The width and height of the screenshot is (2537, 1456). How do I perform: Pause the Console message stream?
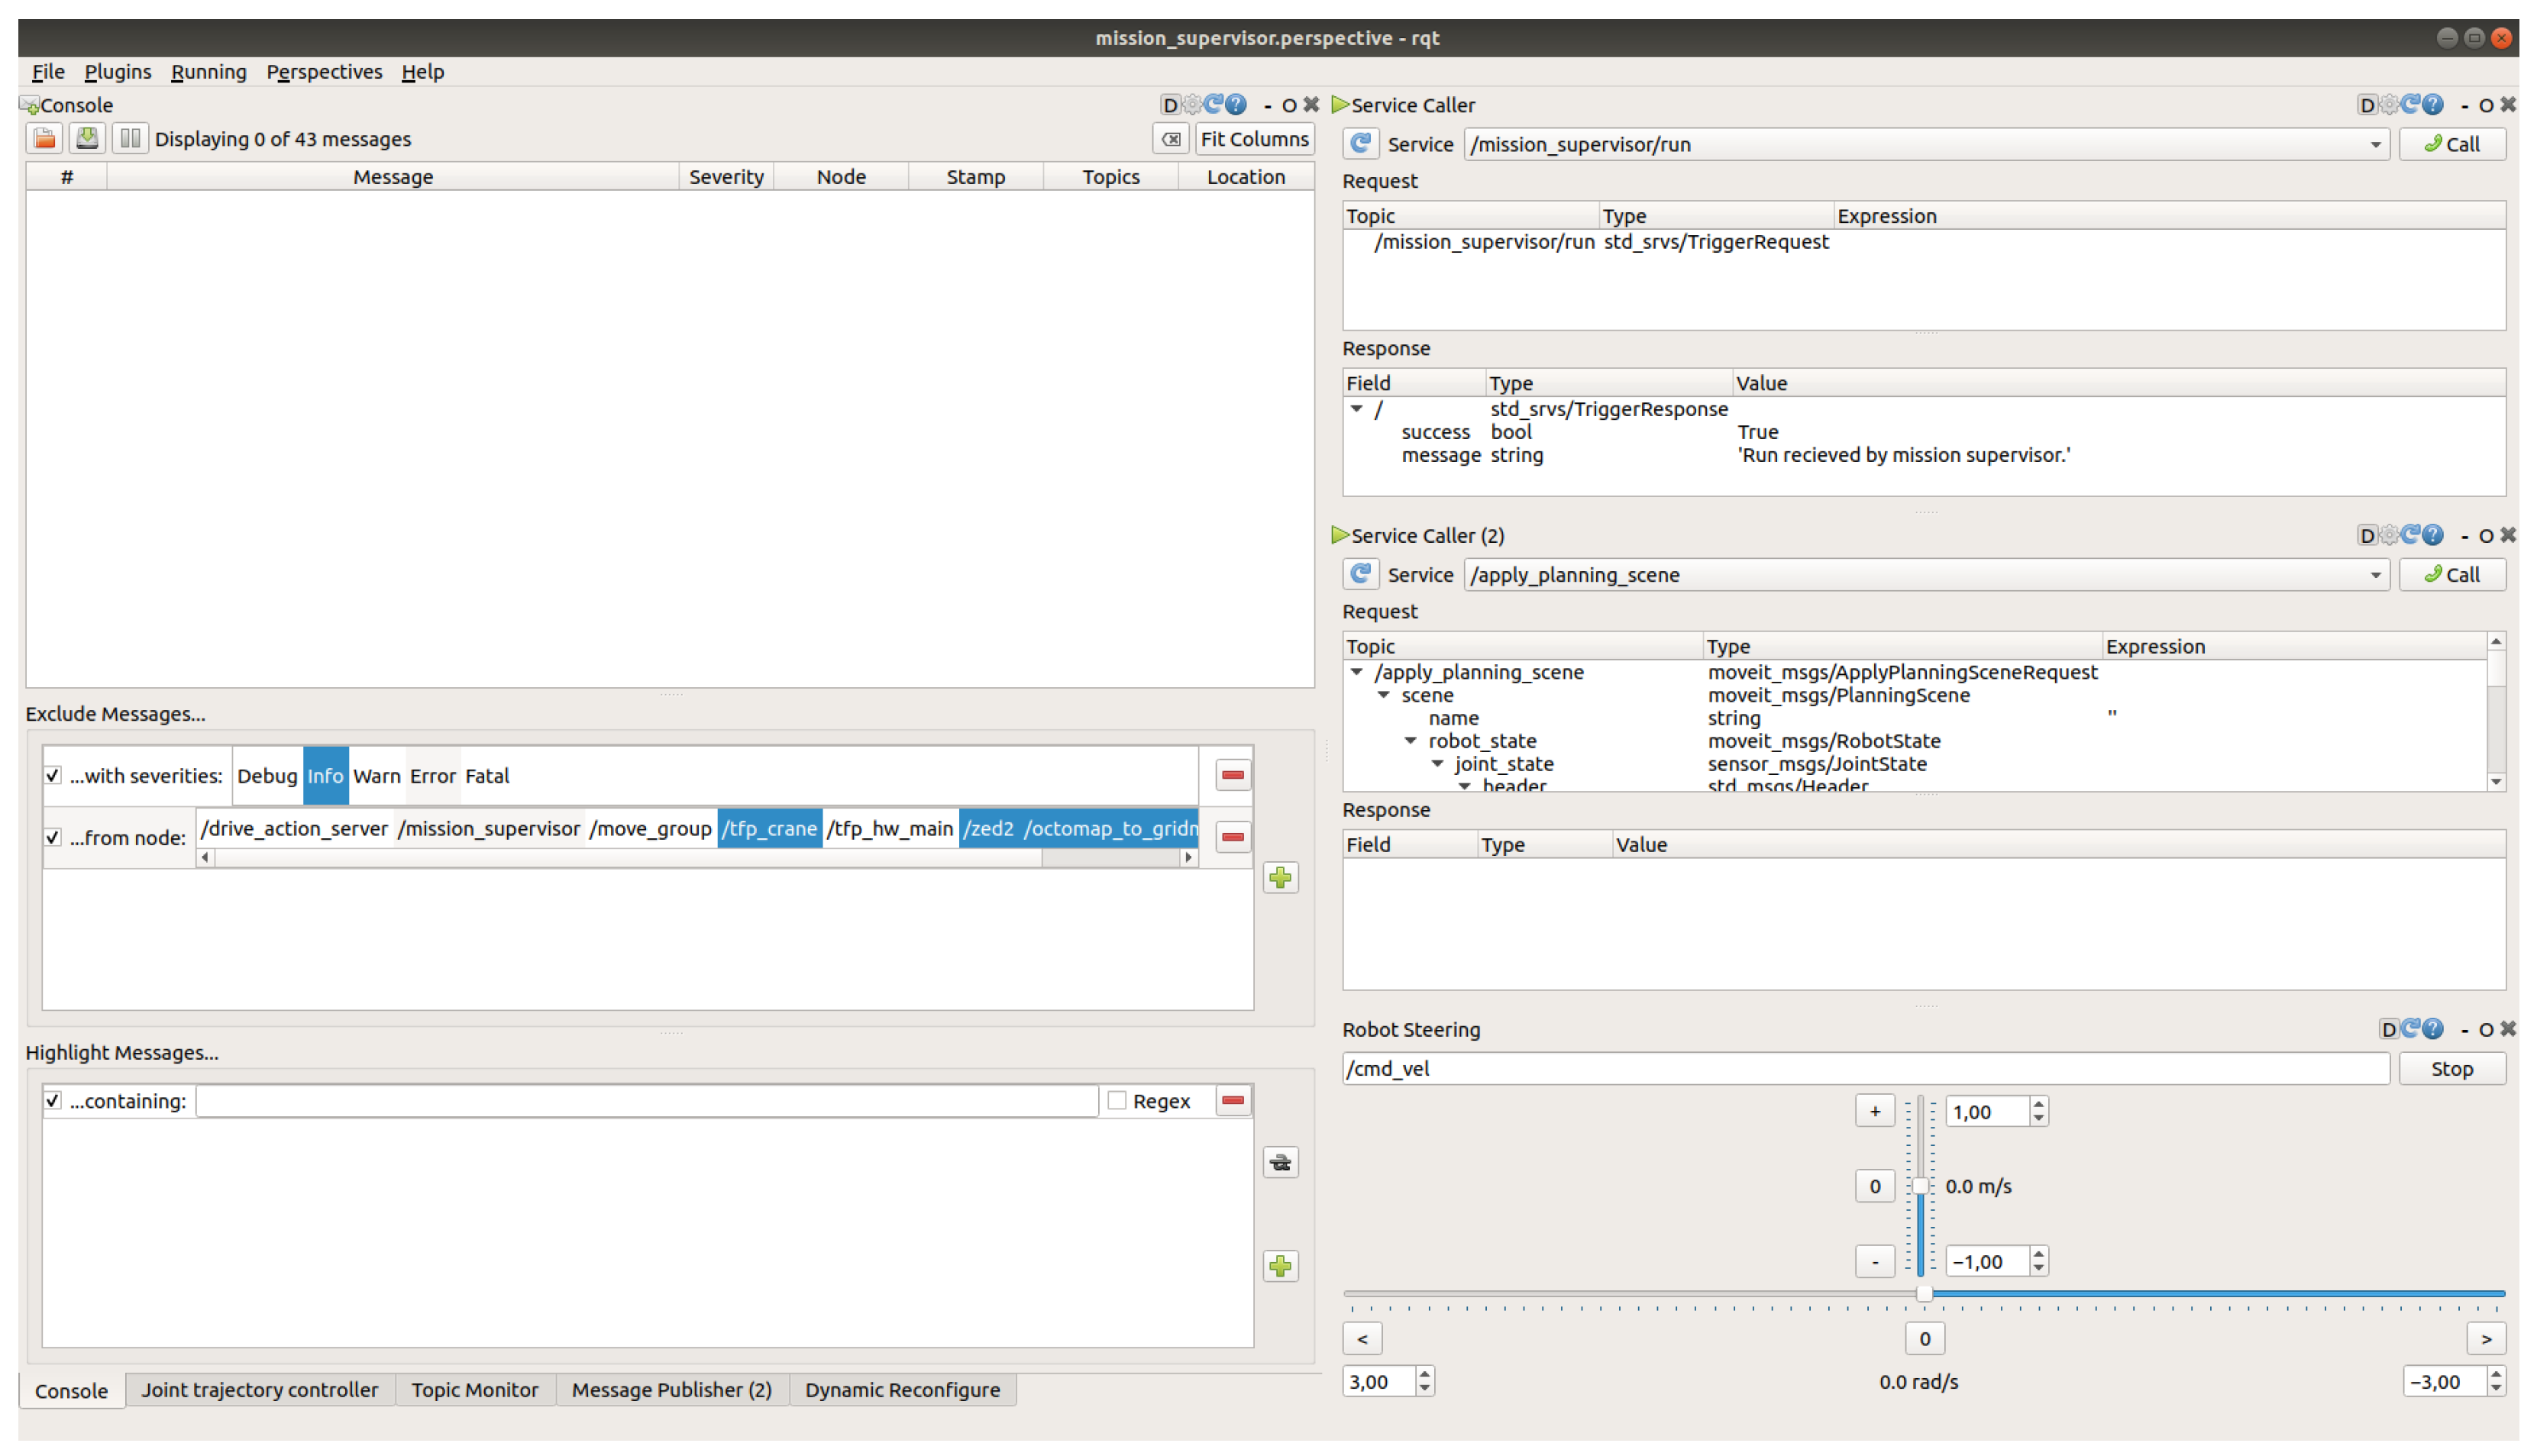point(130,139)
